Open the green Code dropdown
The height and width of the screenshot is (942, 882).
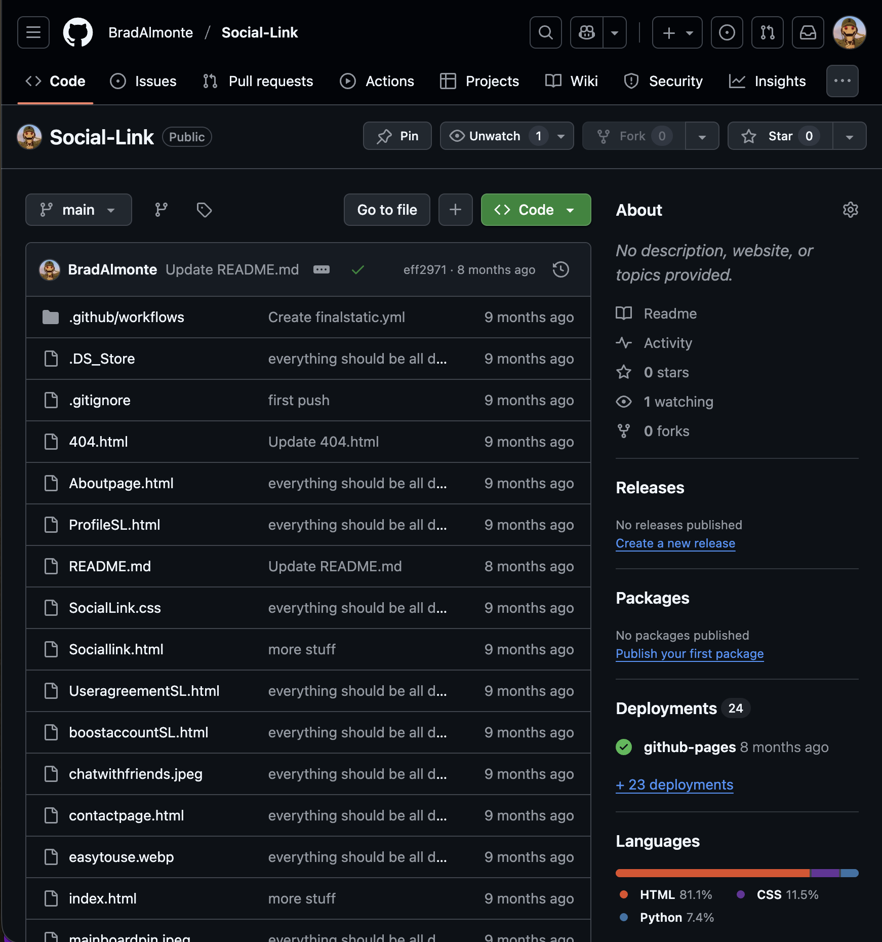coord(536,210)
